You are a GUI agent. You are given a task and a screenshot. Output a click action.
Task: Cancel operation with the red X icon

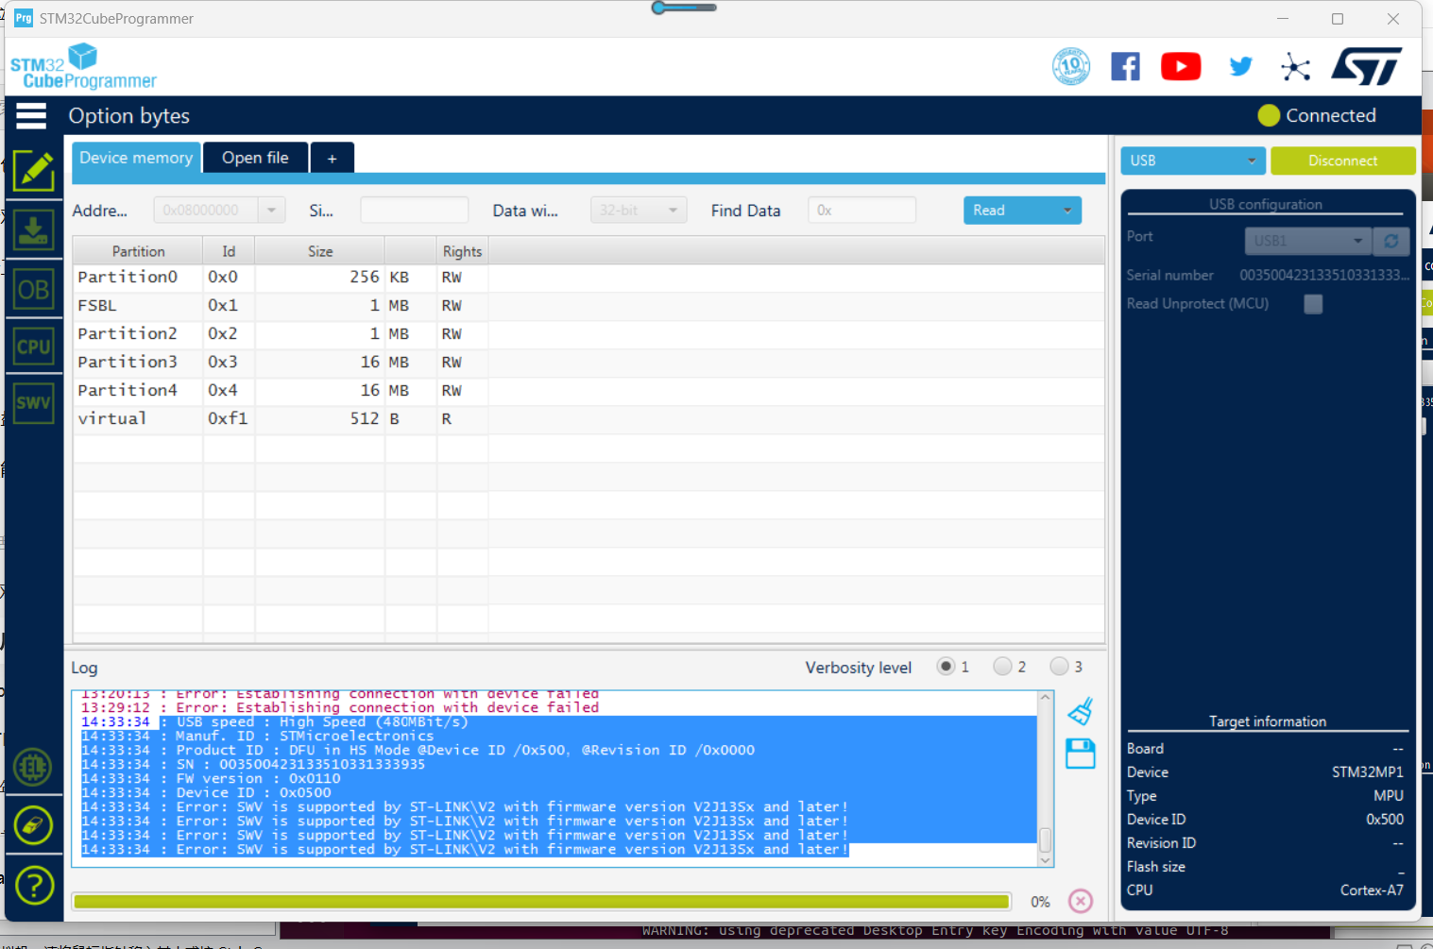click(x=1081, y=901)
